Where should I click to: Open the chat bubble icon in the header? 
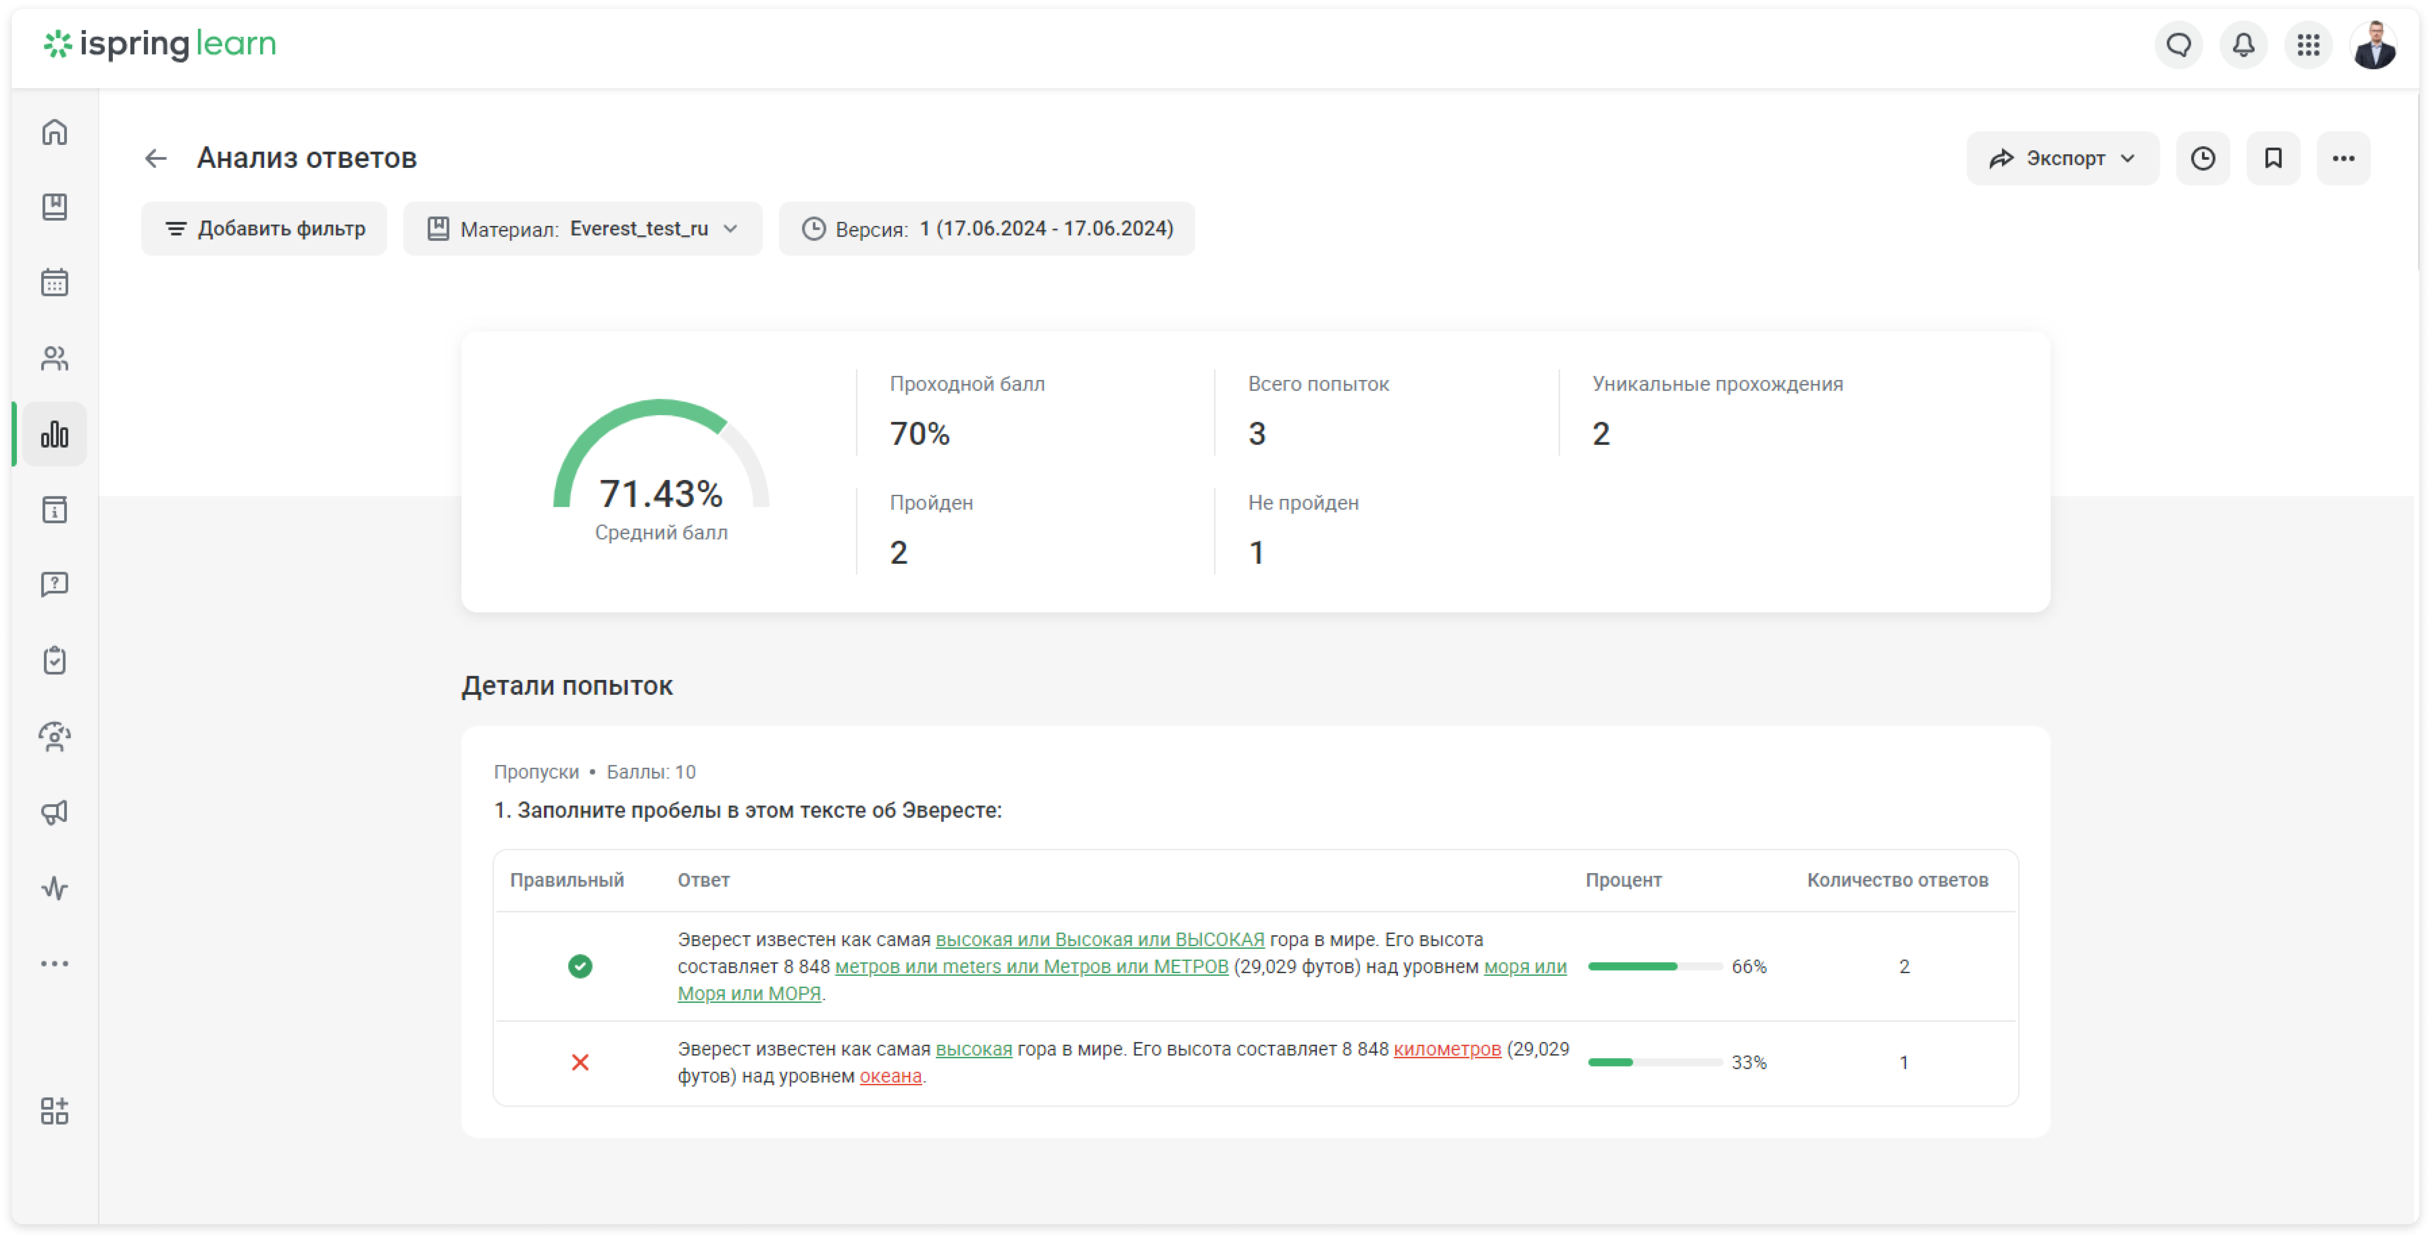tap(2178, 44)
